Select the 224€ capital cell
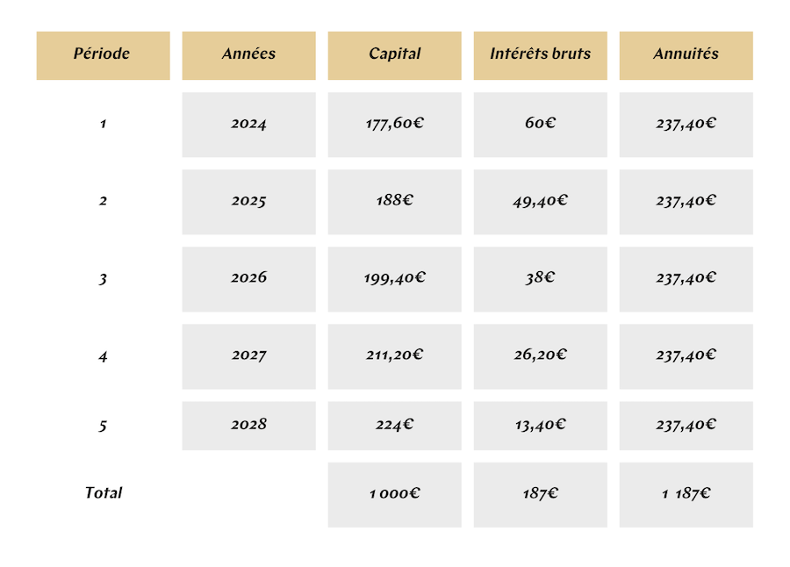This screenshot has height=567, width=790. [x=394, y=426]
